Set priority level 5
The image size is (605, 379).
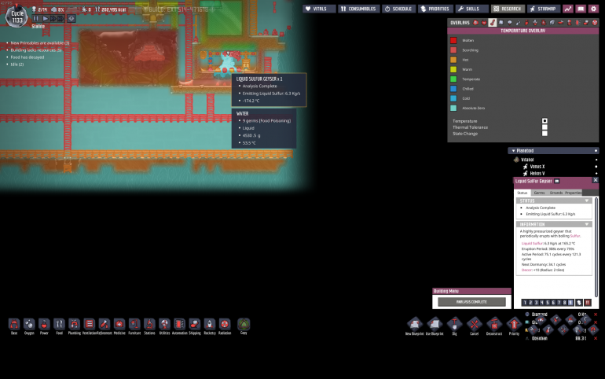click(x=548, y=303)
